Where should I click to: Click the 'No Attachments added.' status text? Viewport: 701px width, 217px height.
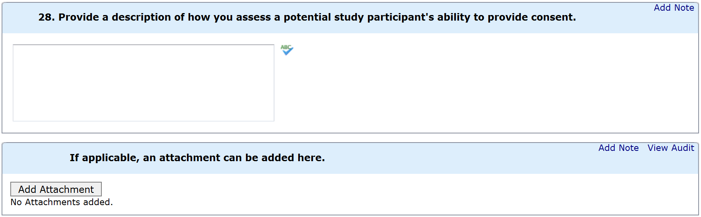coord(62,202)
